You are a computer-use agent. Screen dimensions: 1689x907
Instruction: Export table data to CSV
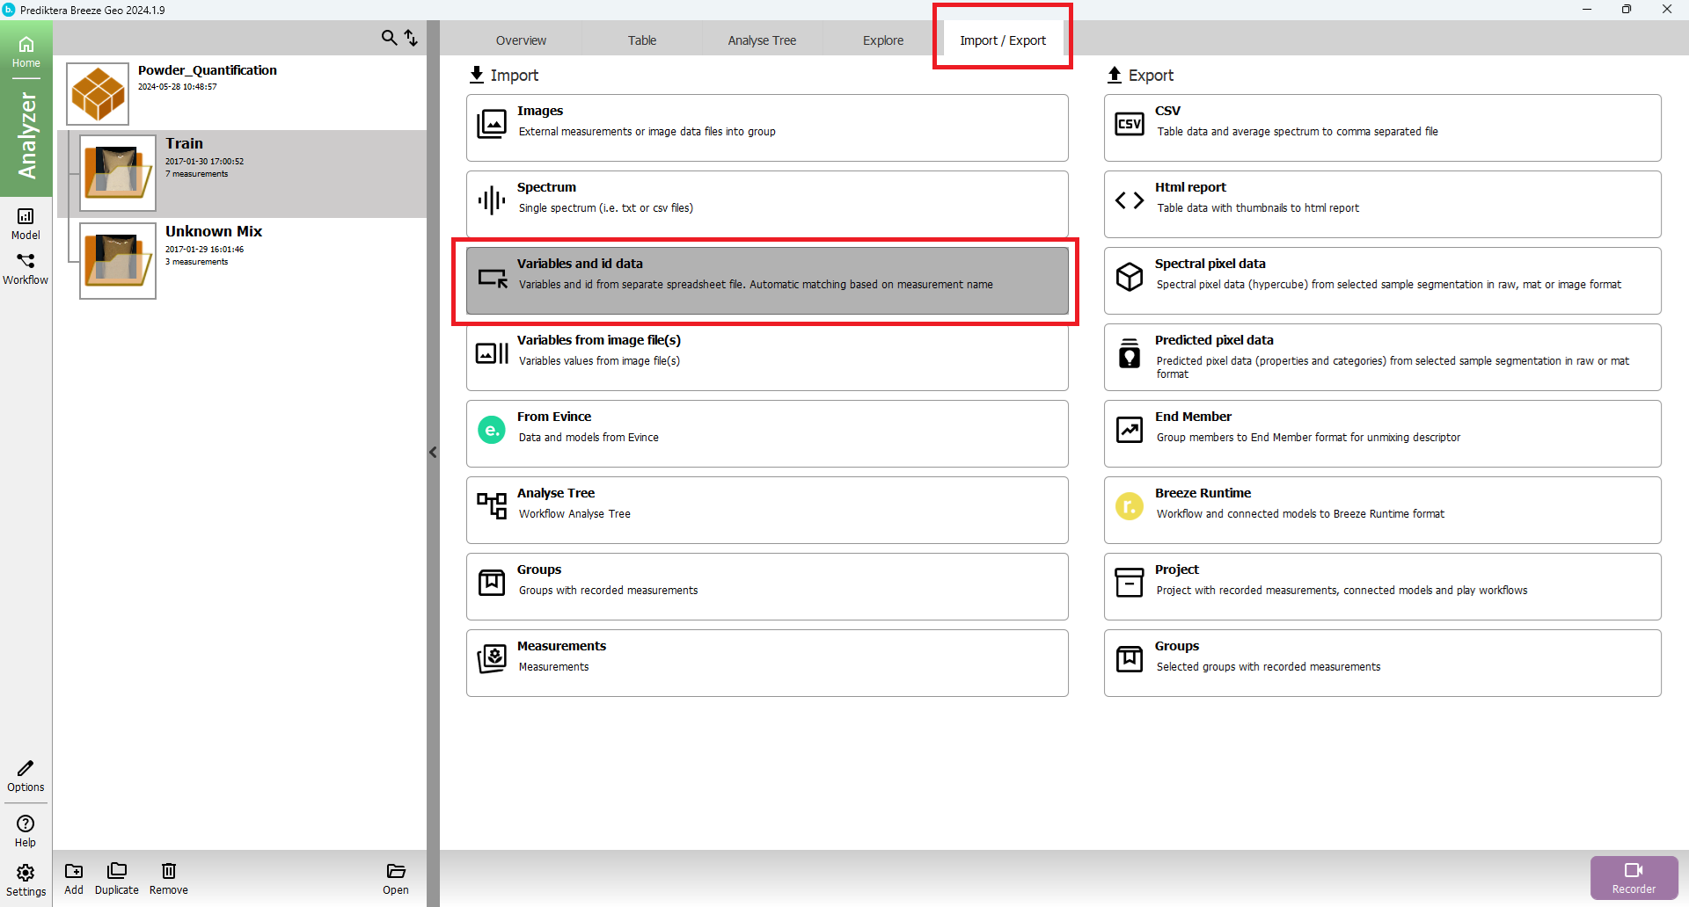(1381, 127)
